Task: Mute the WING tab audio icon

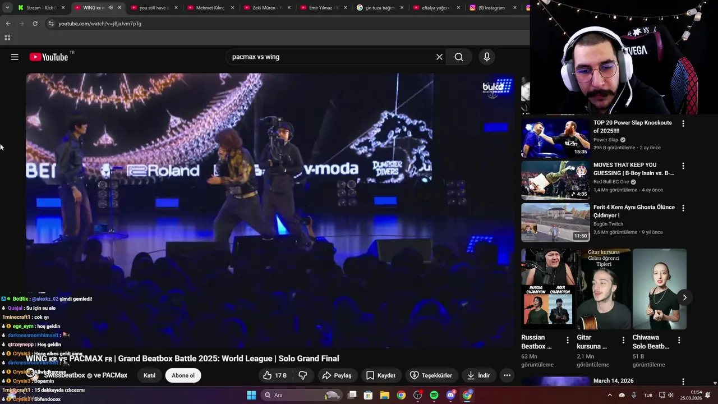Action: (111, 8)
